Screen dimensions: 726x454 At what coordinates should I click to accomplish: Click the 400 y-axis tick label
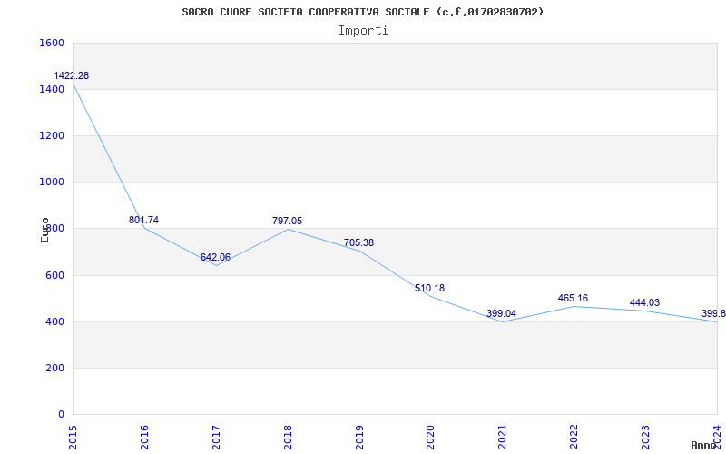pos(54,321)
